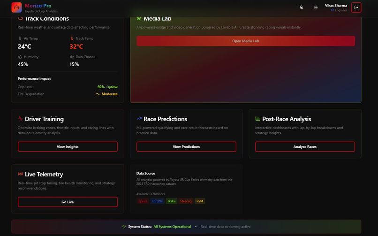Viewport: 378px width, 236px height.
Task: Click the Real-time data streaming active text
Action: click(226, 227)
